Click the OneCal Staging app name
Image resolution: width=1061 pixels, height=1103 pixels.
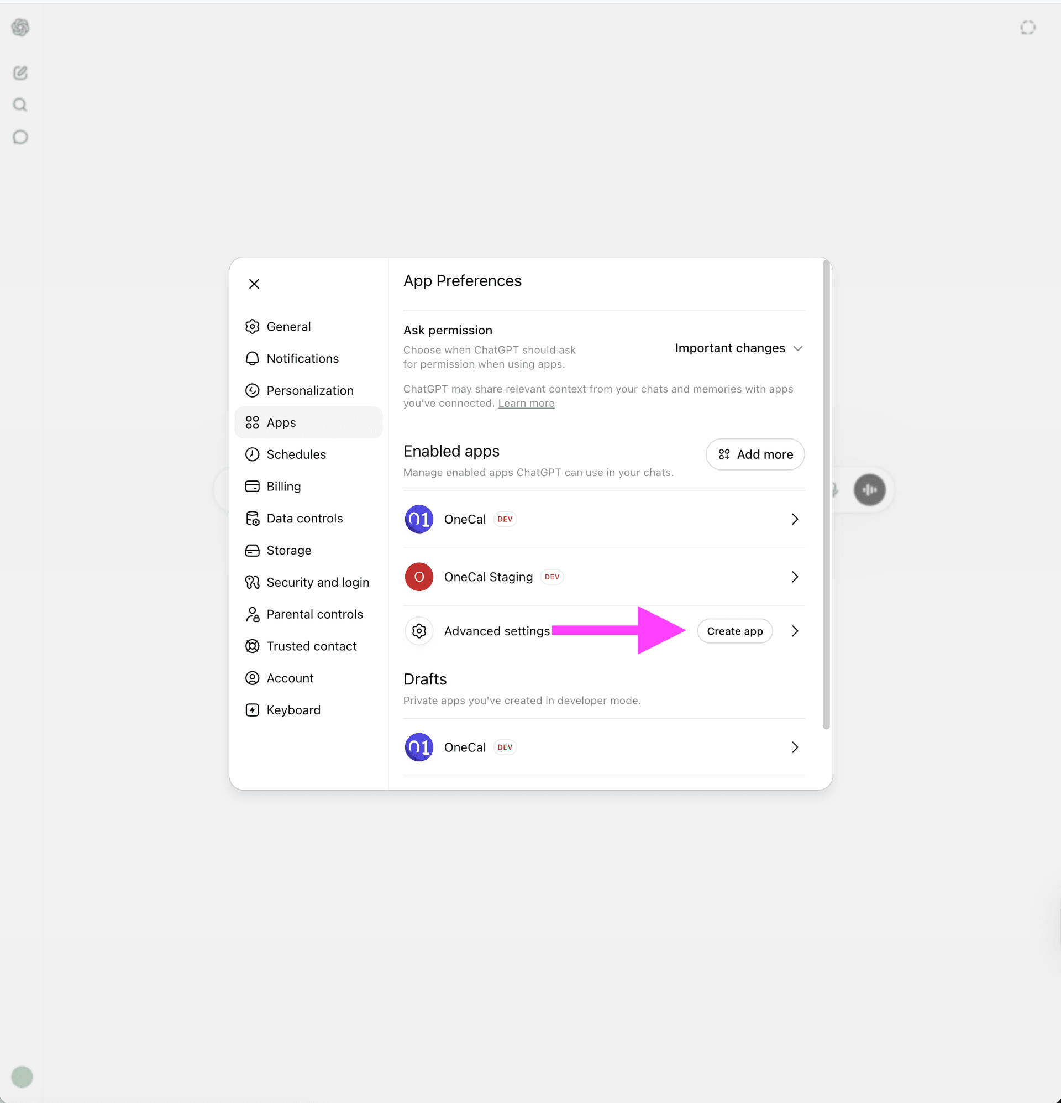pyautogui.click(x=489, y=577)
